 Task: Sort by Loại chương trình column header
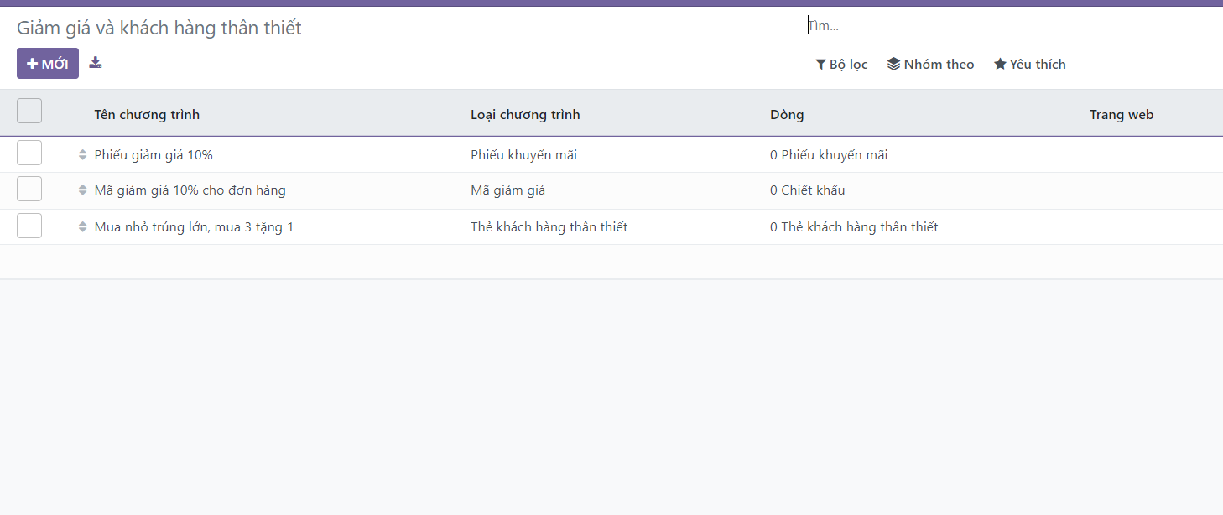click(x=525, y=115)
